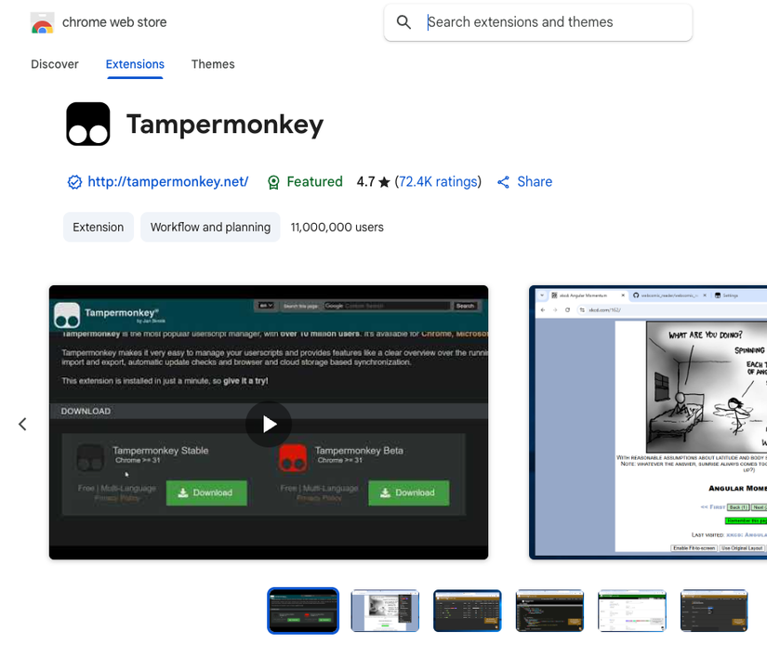The height and width of the screenshot is (657, 767).
Task: Open the 72.4K ratings link
Action: click(x=438, y=182)
